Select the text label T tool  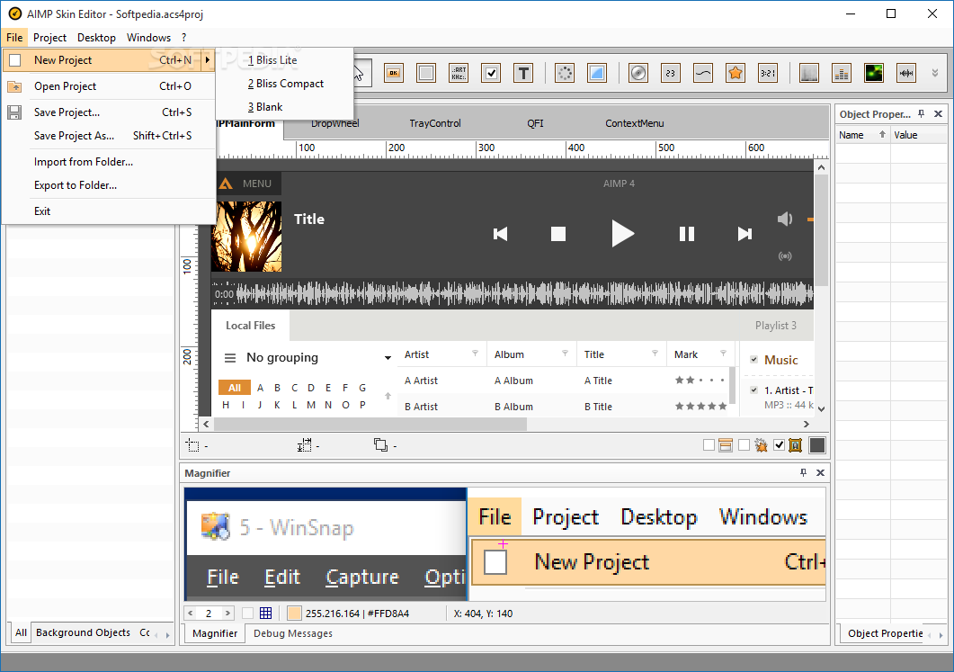[x=523, y=74]
